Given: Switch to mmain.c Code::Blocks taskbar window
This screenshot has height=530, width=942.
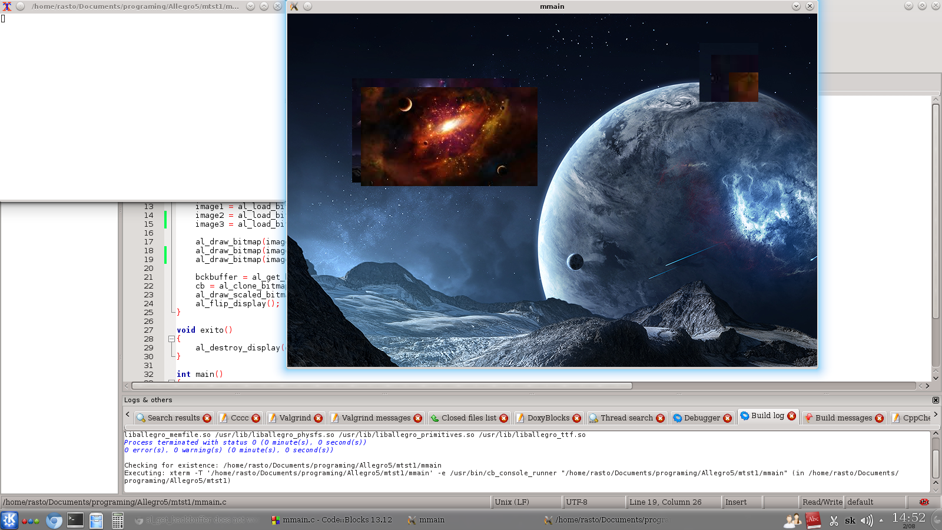Looking at the screenshot, I should [331, 520].
